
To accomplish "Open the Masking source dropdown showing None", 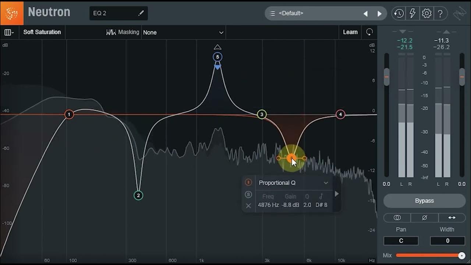I will click(x=183, y=32).
